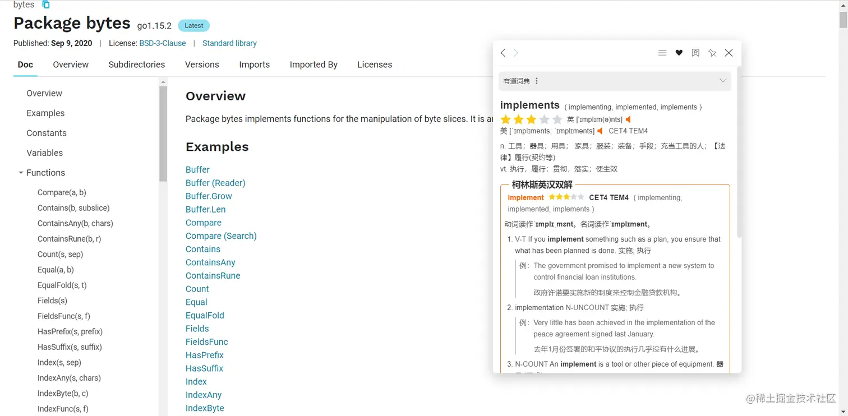Collapse the 有道词典 section chevron
848x416 pixels.
pos(723,81)
